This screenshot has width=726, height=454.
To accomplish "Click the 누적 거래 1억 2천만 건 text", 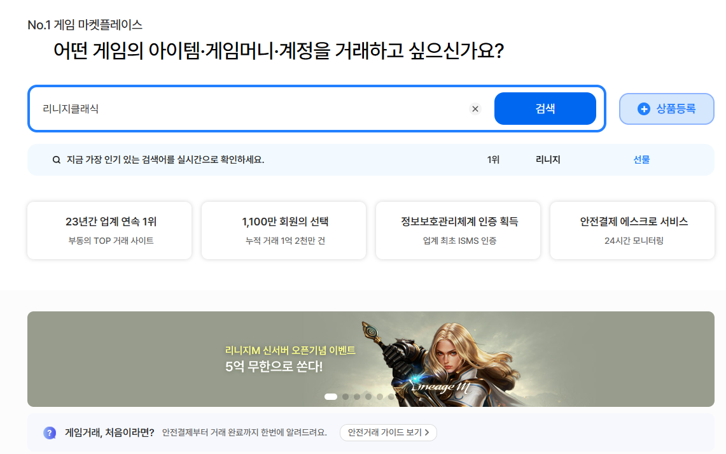I will point(285,241).
